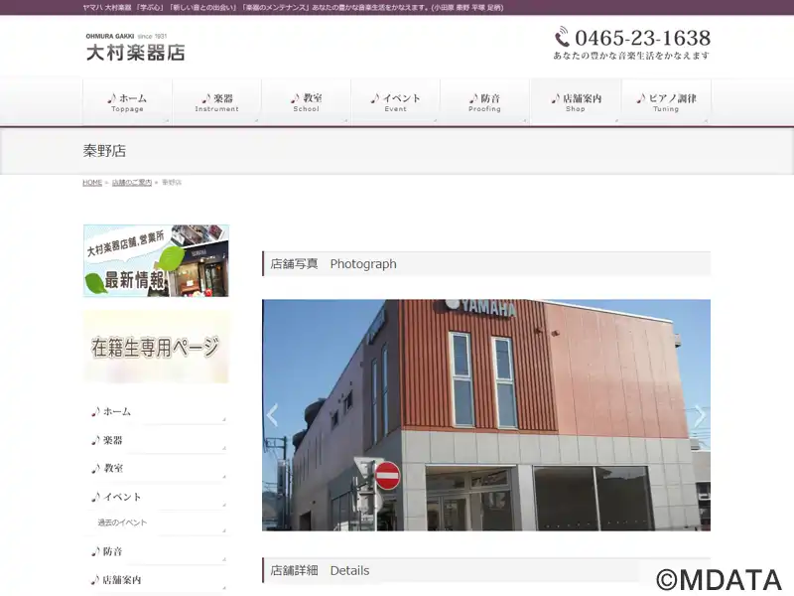Open the 在籍生専用ページ banner
Screen dimensions: 794x596
pyautogui.click(x=156, y=347)
